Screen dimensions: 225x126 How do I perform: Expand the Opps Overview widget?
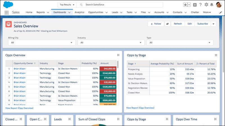point(118,55)
